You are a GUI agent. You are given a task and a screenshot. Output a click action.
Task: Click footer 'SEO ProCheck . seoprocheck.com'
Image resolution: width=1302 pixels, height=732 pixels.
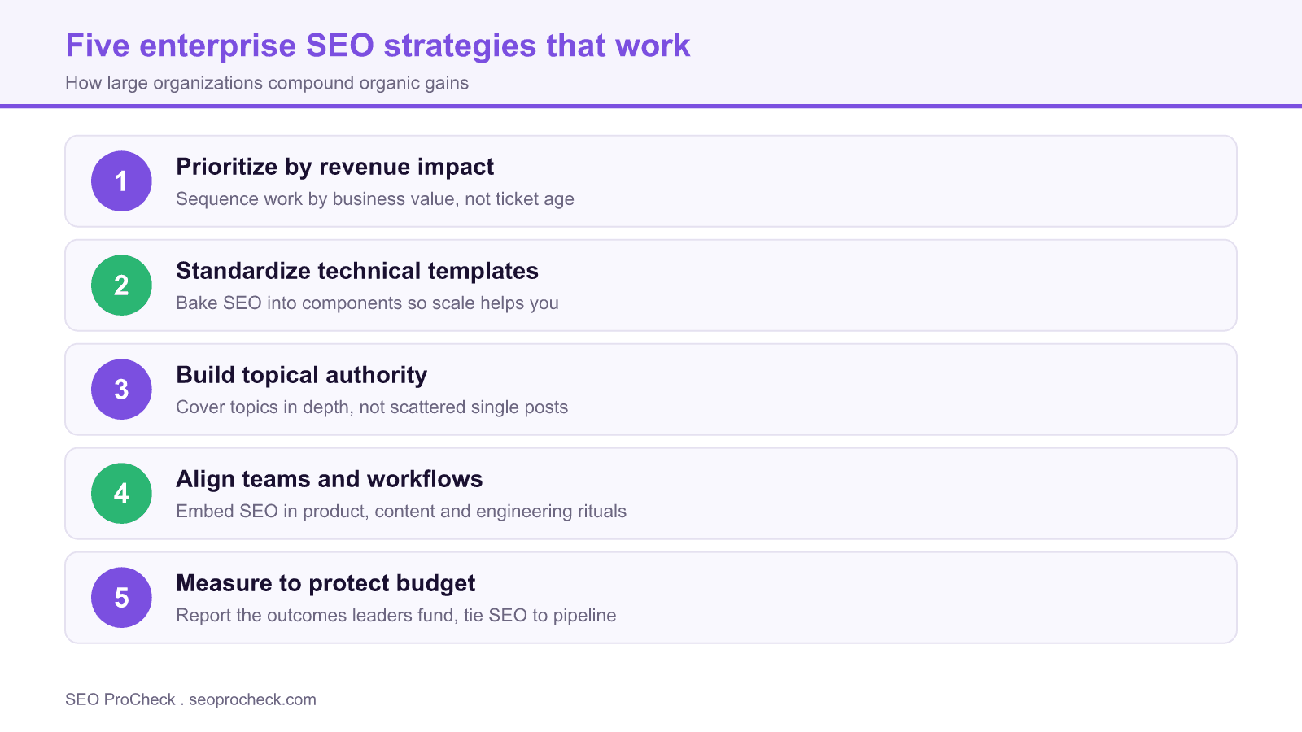(x=190, y=699)
